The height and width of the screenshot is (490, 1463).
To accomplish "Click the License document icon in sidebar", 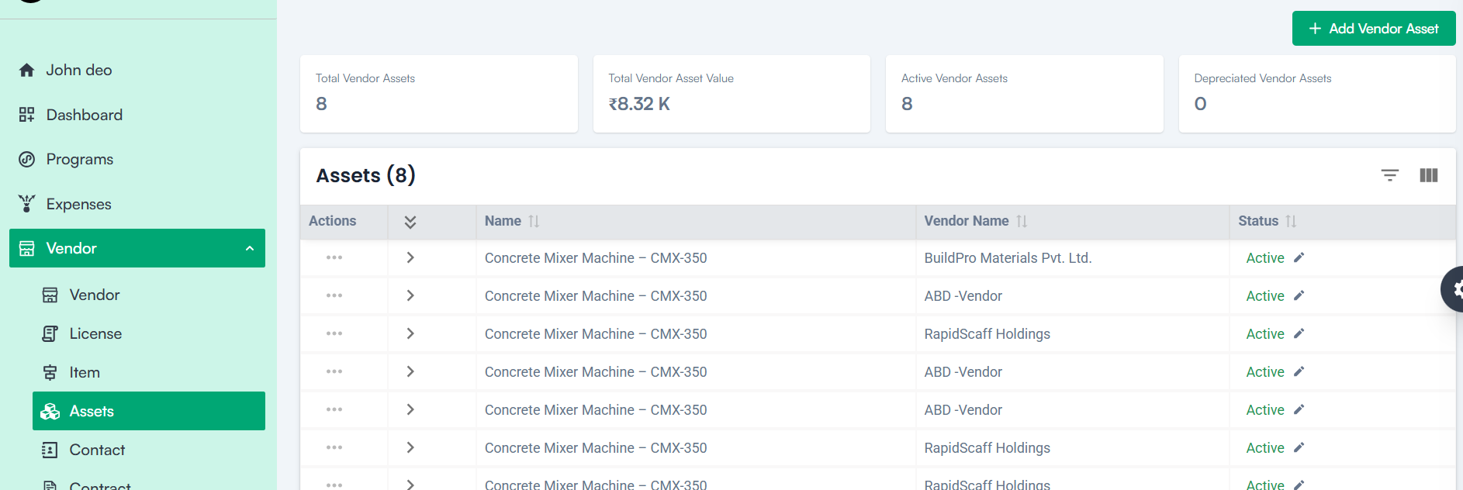I will tap(50, 334).
